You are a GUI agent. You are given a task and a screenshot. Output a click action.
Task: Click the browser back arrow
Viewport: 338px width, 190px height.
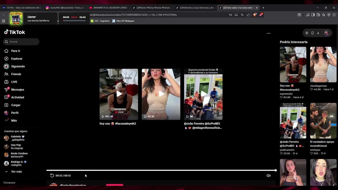pos(4,15)
